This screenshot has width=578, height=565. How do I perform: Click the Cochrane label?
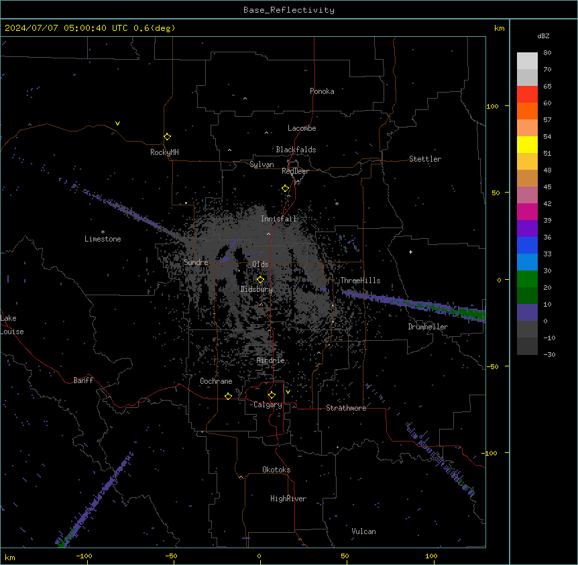(x=216, y=381)
